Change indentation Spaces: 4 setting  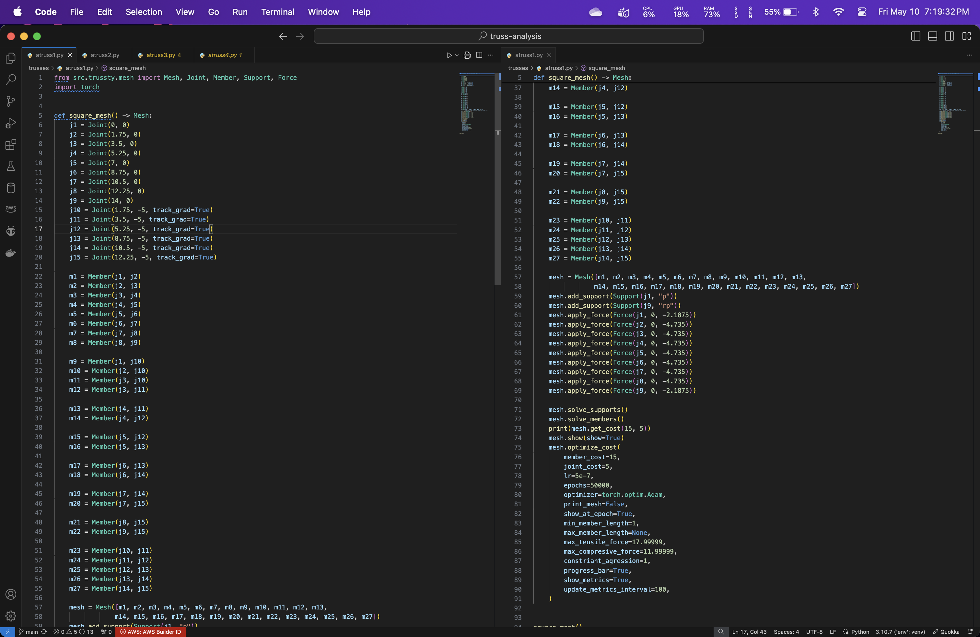[x=786, y=631]
